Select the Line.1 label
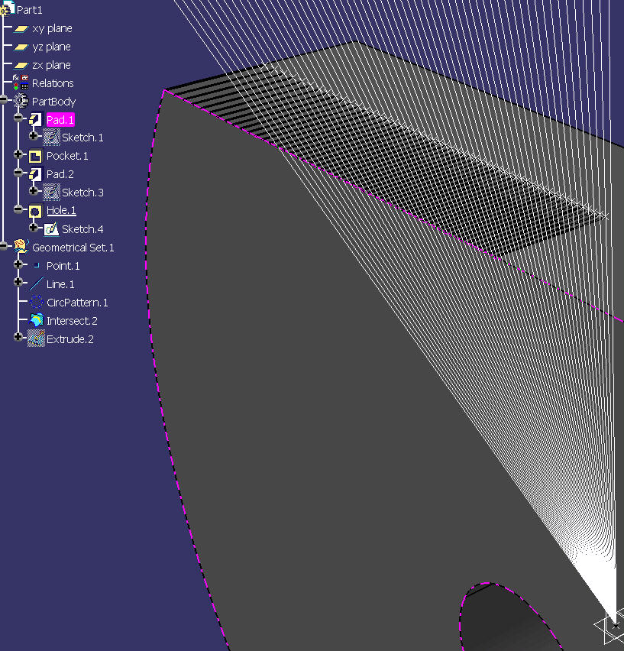The width and height of the screenshot is (624, 651). tap(60, 284)
